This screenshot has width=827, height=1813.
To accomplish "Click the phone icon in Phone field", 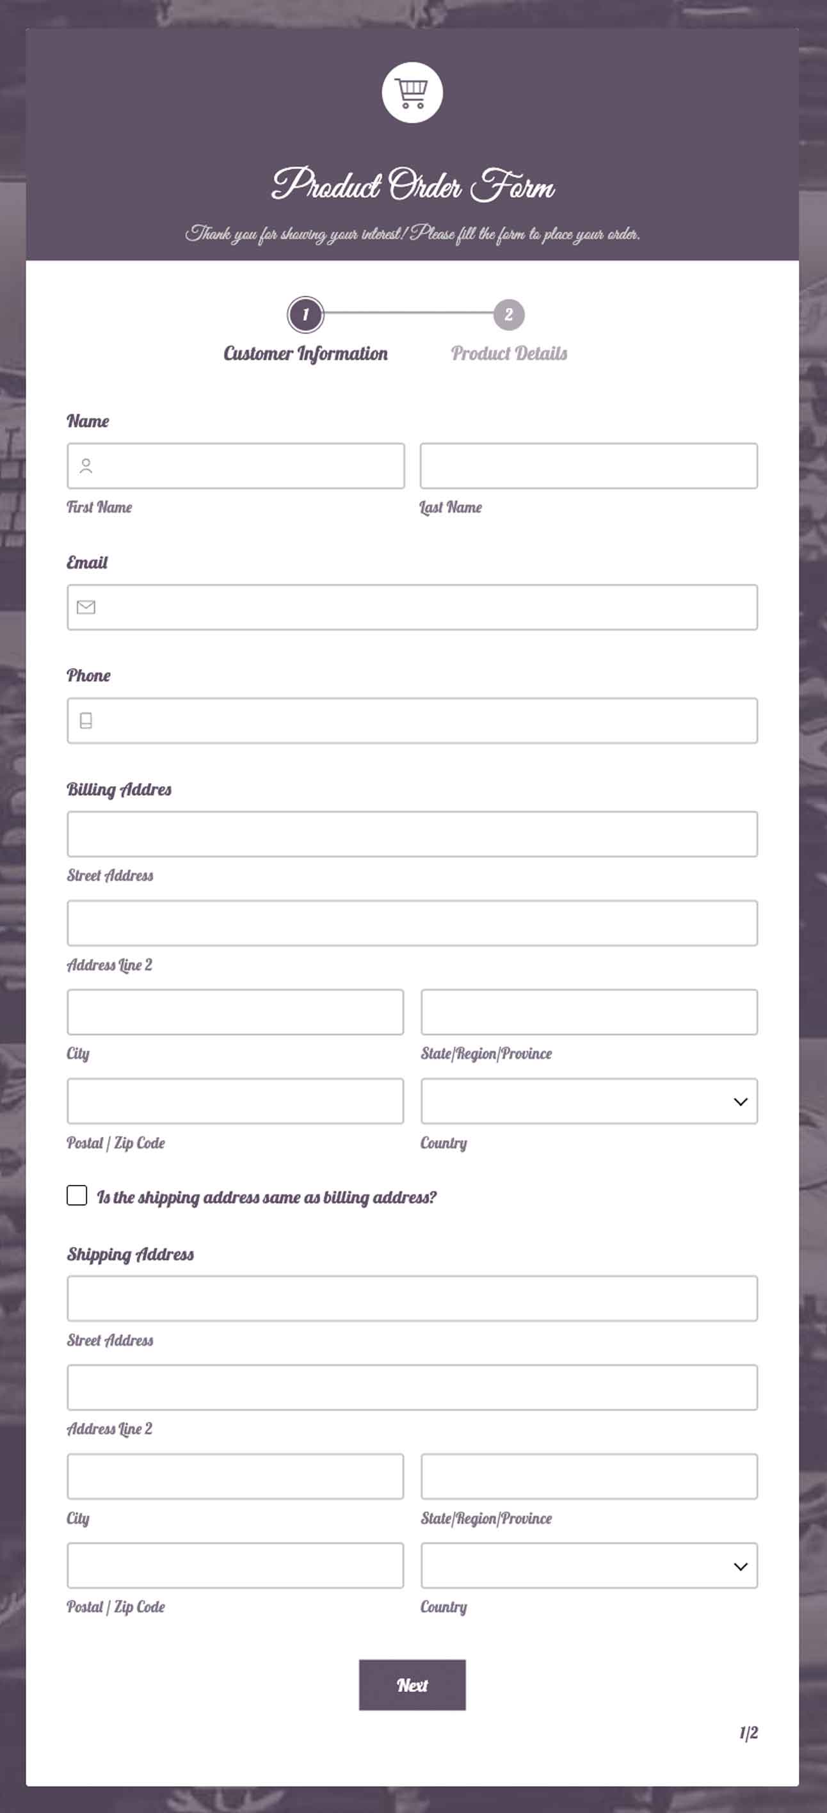I will click(x=86, y=720).
